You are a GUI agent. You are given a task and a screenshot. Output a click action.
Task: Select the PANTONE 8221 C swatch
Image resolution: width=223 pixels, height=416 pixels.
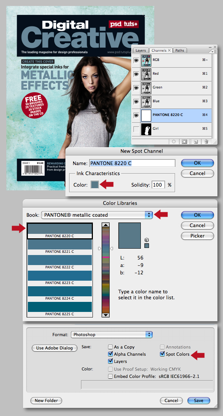[x=60, y=246]
